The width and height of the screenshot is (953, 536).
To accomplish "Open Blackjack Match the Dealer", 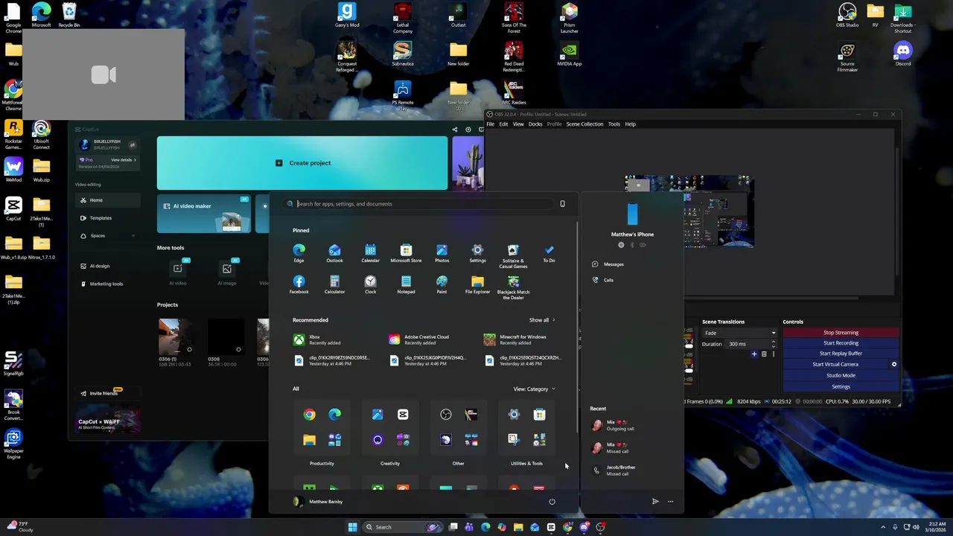I will click(x=513, y=287).
